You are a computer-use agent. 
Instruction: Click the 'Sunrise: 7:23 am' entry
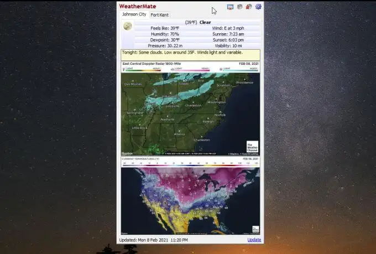coord(228,34)
